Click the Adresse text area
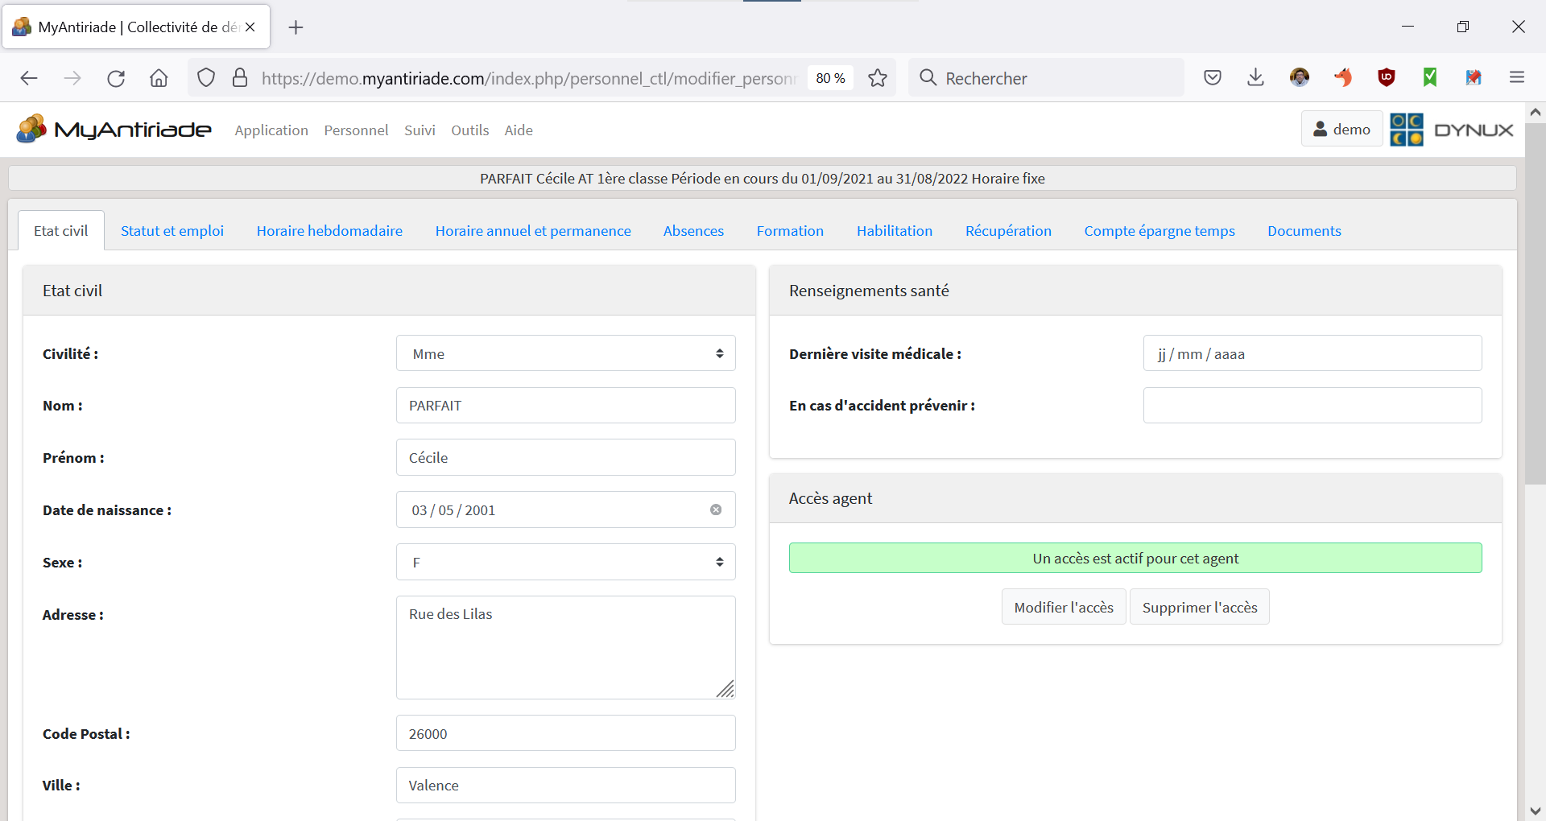This screenshot has width=1546, height=821. pos(565,647)
